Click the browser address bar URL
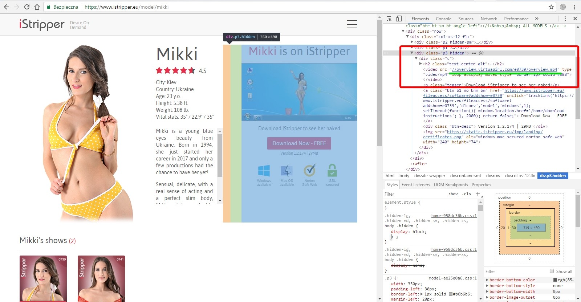 (126, 7)
